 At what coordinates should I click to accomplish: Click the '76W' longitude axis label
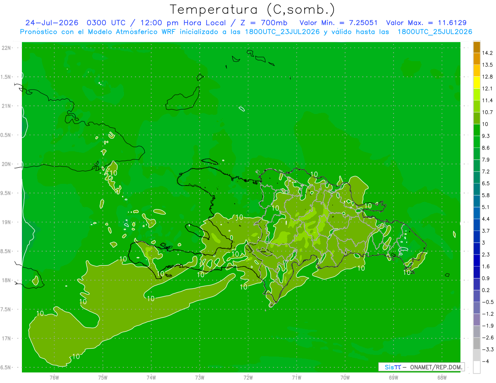(x=54, y=377)
